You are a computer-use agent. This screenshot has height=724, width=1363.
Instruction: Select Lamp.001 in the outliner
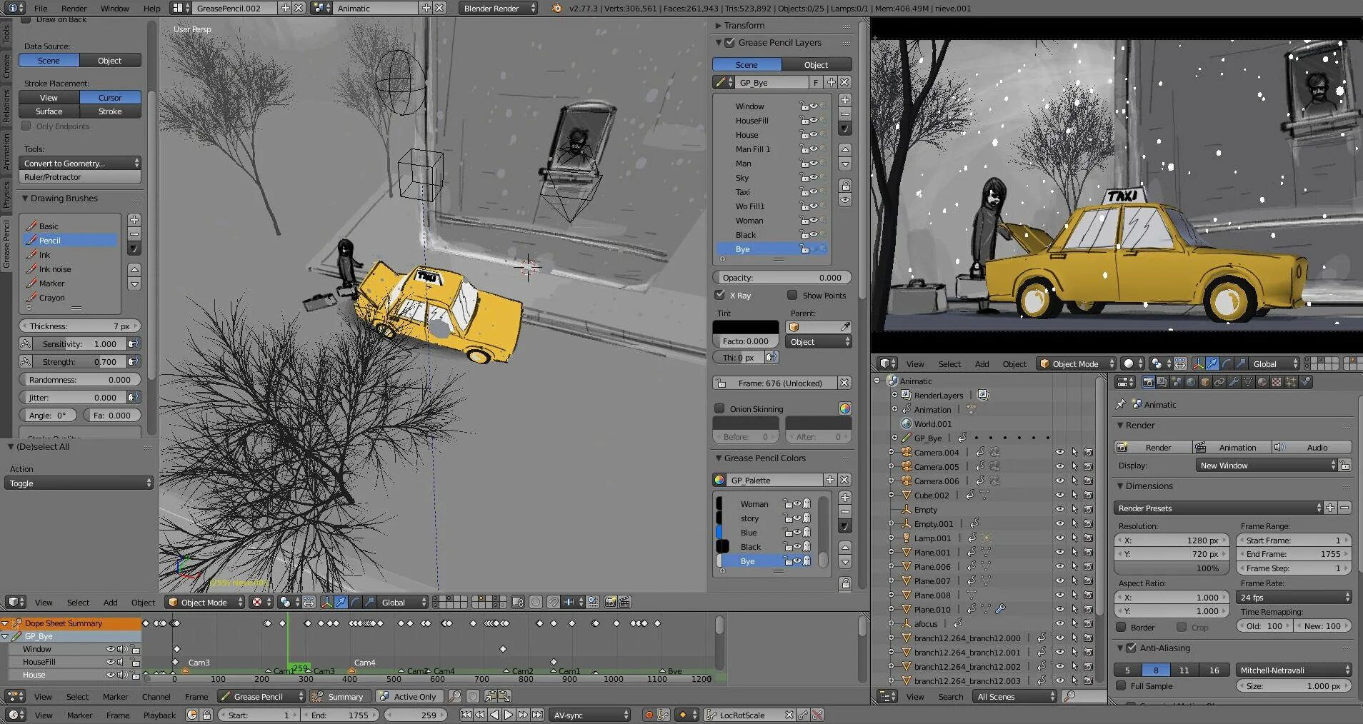[932, 538]
